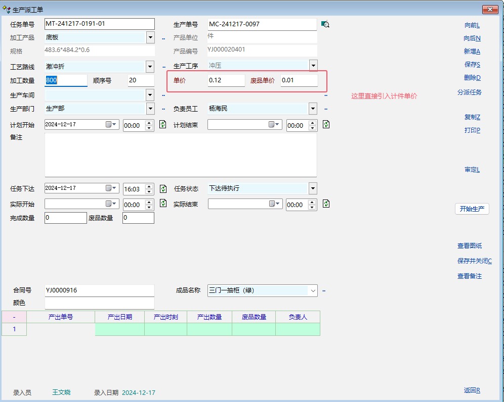Screen dimensions: 504x402
Task: Expand the 加工产品 dropdown
Action: [x=150, y=37]
